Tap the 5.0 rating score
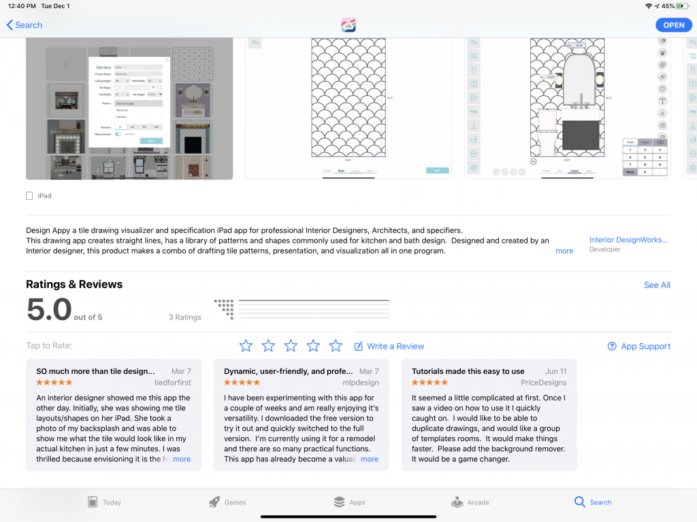697x522 pixels. (49, 309)
